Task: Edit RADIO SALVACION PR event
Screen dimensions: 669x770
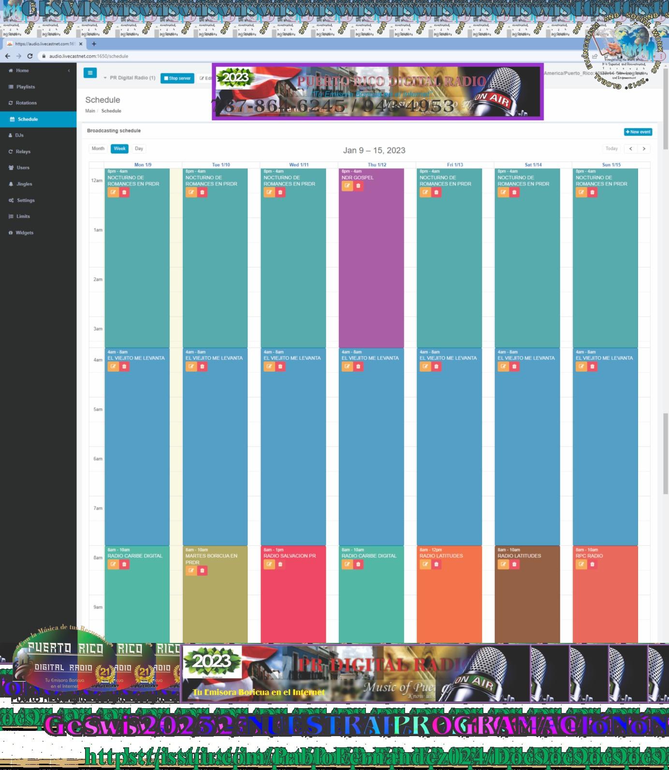Action: coord(269,564)
